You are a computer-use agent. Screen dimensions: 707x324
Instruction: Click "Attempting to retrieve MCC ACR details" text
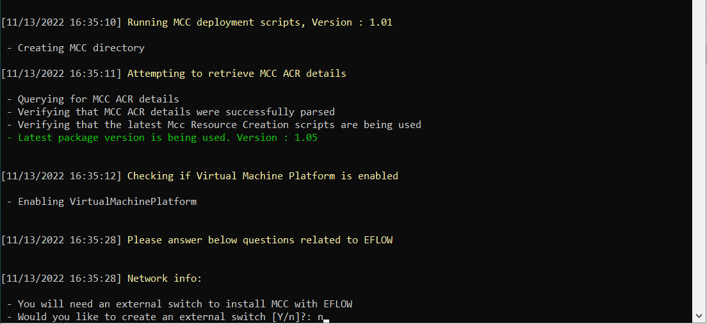tap(236, 74)
